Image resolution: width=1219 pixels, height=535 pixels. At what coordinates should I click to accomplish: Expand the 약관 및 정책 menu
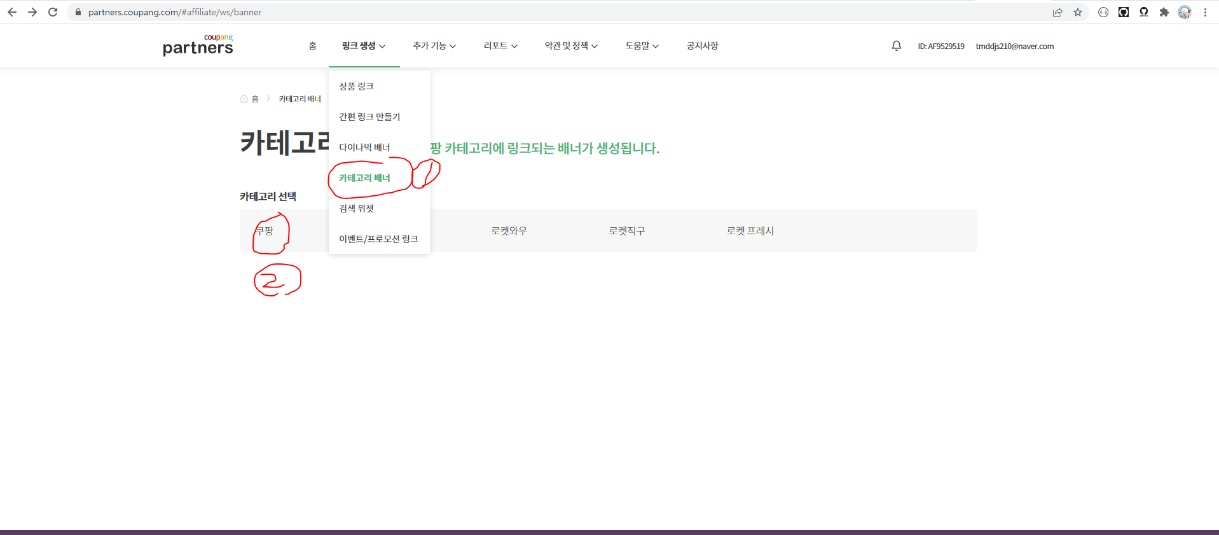click(571, 46)
